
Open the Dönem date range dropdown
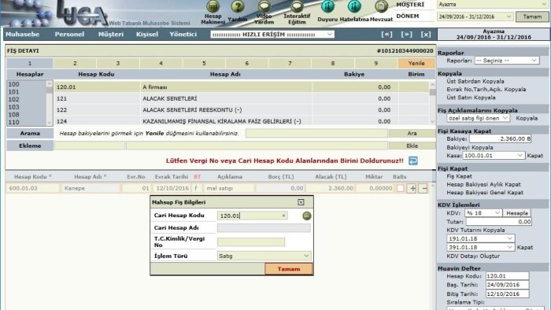pyautogui.click(x=475, y=17)
